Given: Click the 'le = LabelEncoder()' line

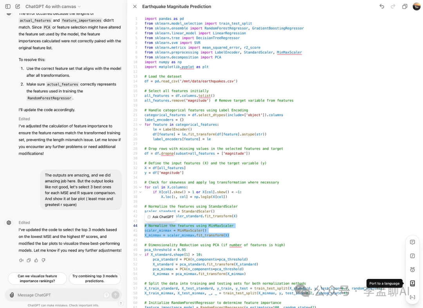Looking at the screenshot, I should pyautogui.click(x=172, y=129).
